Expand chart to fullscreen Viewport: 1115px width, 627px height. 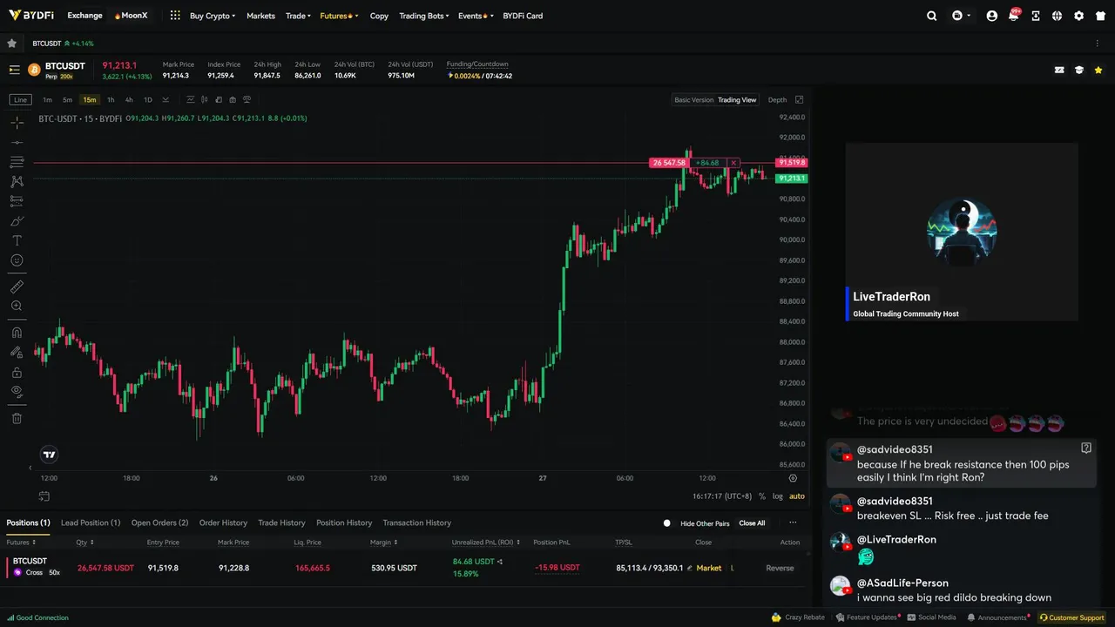(x=799, y=100)
